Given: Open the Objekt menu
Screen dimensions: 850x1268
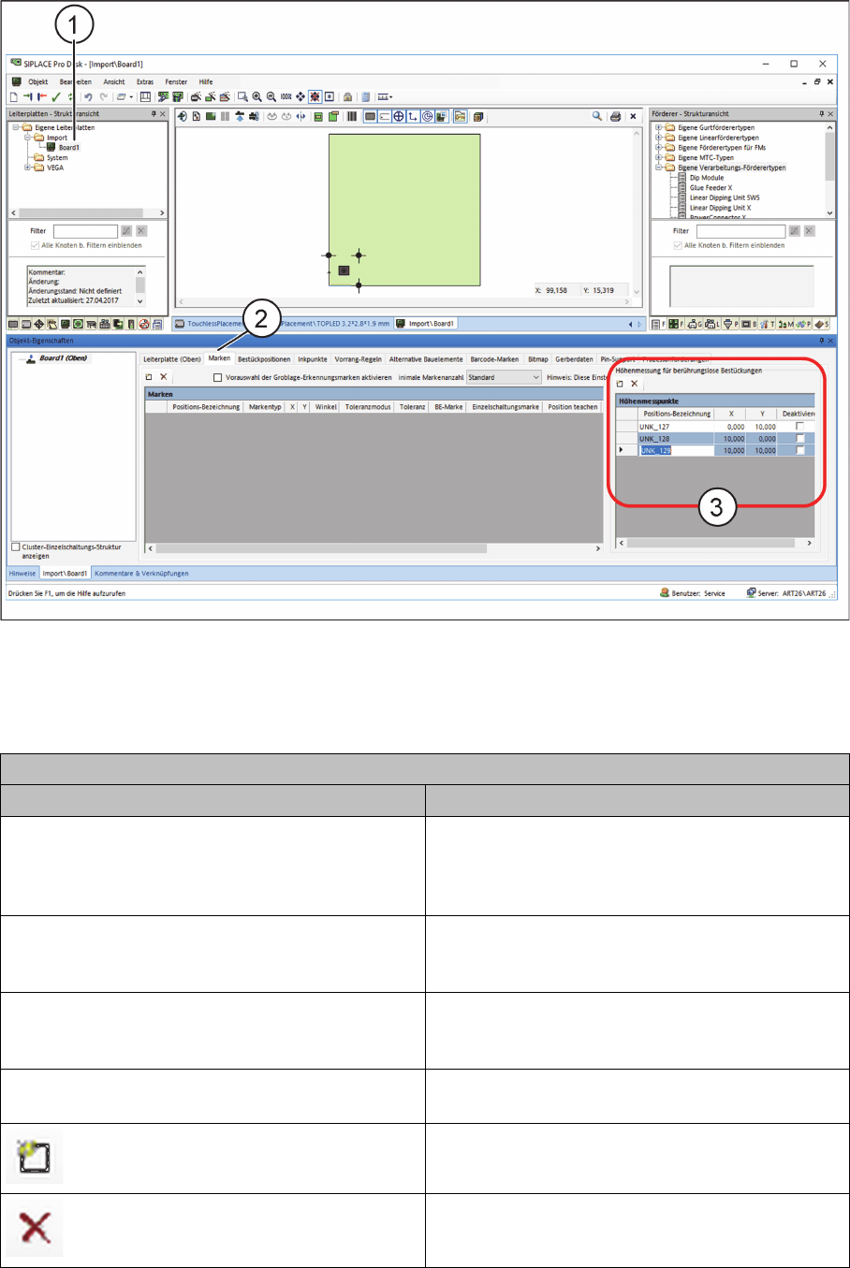Looking at the screenshot, I should pyautogui.click(x=38, y=81).
